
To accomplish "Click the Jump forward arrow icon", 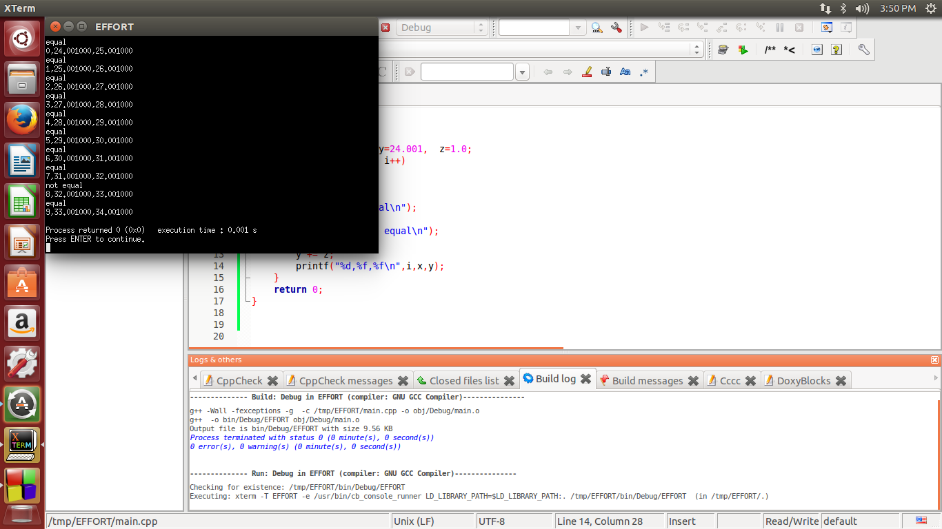I will (568, 72).
